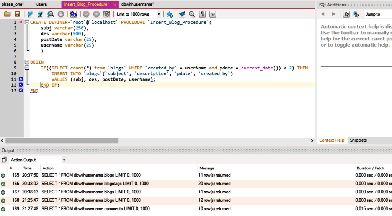Toggle automatic context help icon
Image resolution: width=392 pixels, height=216 pixels.
pyautogui.click(x=346, y=14)
